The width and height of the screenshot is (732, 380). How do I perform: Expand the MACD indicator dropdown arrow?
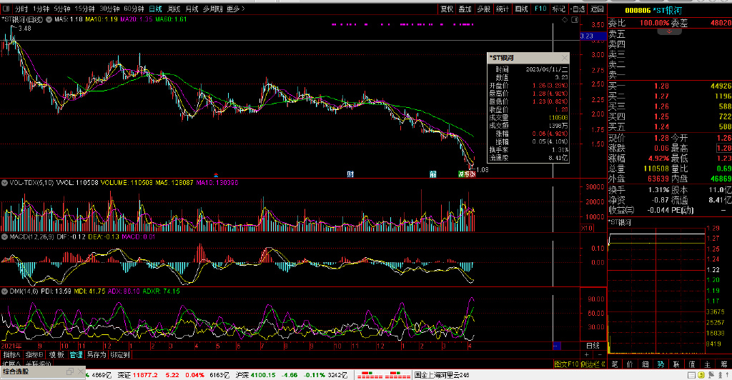pos(4,237)
